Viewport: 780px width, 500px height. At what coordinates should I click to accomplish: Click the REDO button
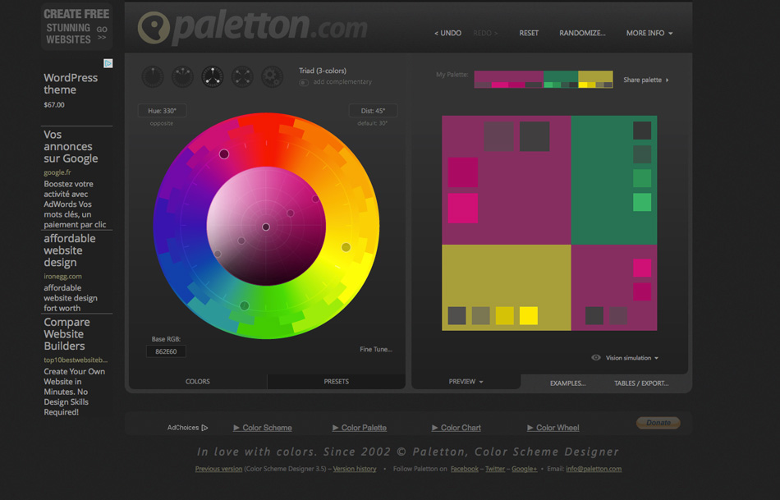coord(485,33)
